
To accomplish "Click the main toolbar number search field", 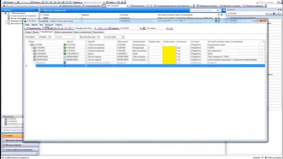I will [x=93, y=2].
